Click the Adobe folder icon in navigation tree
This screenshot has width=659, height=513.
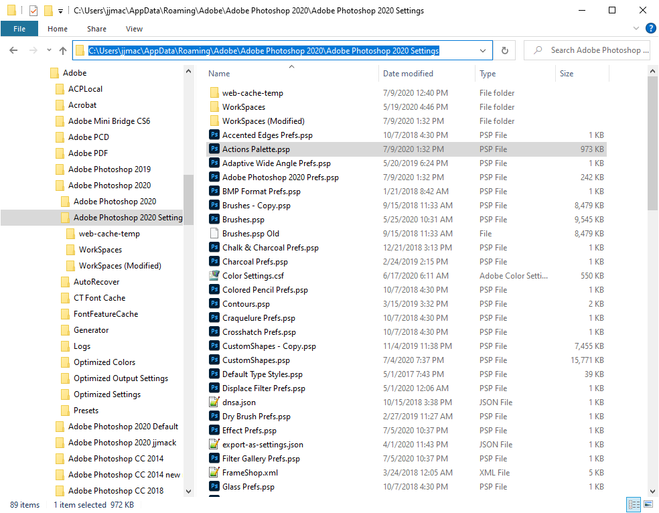point(54,73)
